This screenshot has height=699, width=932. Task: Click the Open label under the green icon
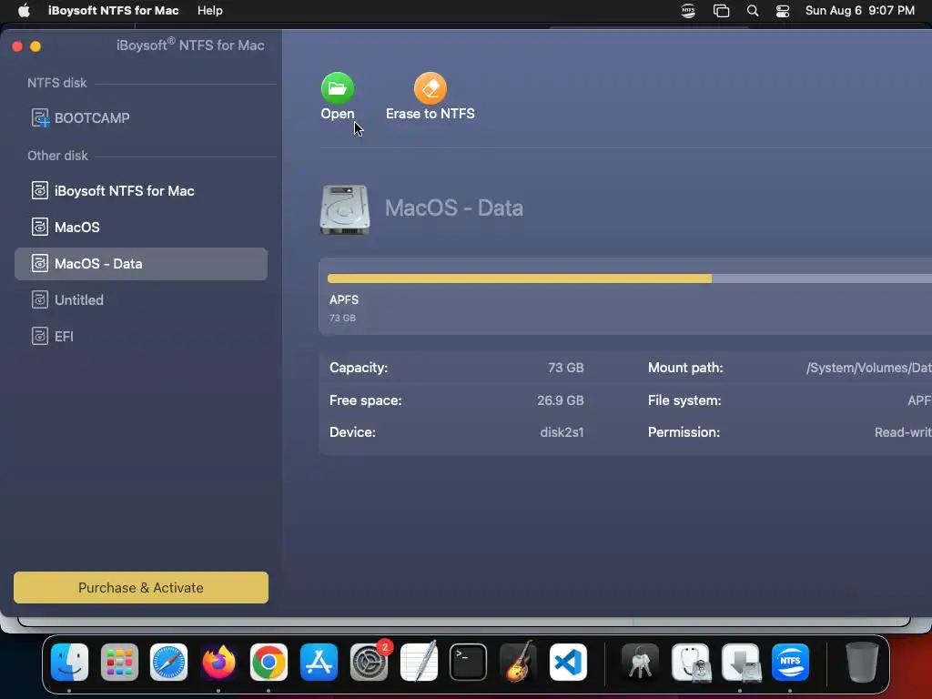(338, 114)
